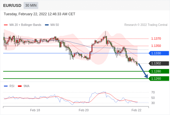Click the Research Trading Central copyright text

tap(146, 25)
